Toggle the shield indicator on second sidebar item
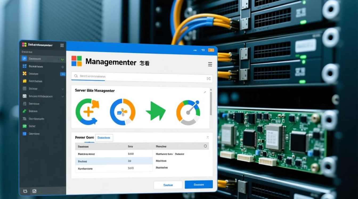The height and width of the screenshot is (199, 358). [x=63, y=67]
